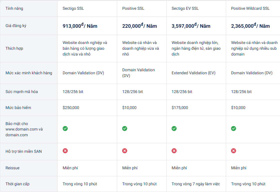Click price '2,365,000đ/ Năm'
This screenshot has width=280, height=192.
coord(250,26)
